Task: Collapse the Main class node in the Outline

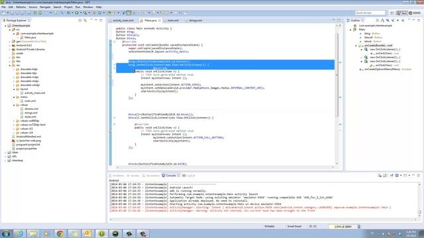Action: click(350, 30)
